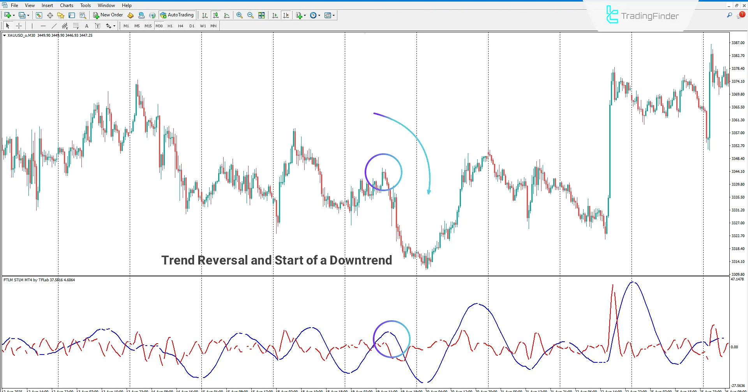Zoom in on the chart
The width and height of the screenshot is (748, 392).
(x=240, y=15)
